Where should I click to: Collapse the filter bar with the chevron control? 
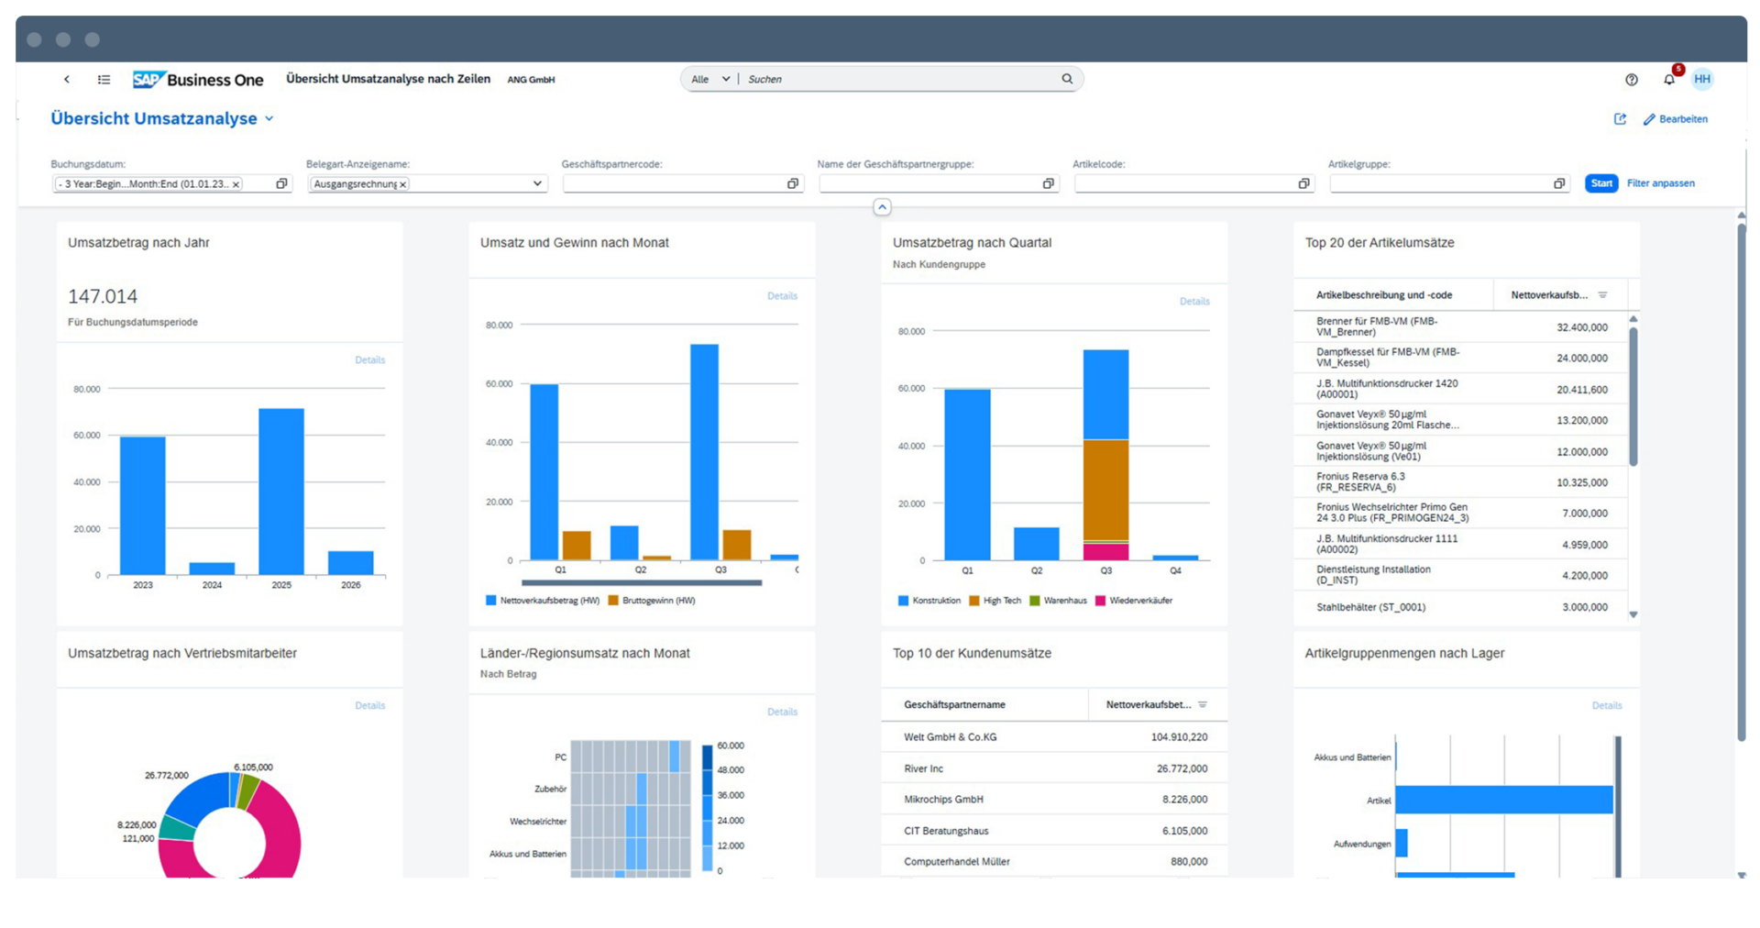(882, 207)
